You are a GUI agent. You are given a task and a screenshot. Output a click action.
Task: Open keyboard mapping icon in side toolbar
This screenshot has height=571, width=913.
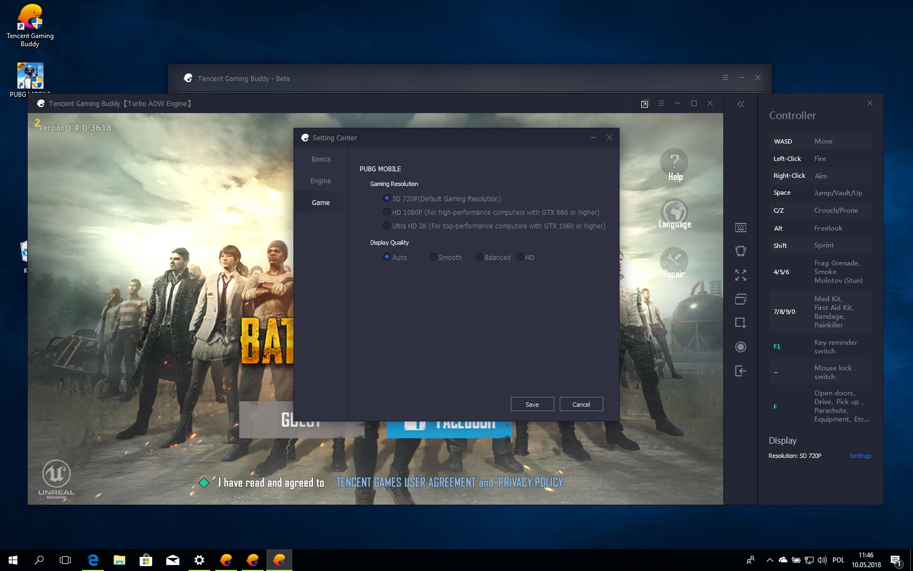pos(740,227)
